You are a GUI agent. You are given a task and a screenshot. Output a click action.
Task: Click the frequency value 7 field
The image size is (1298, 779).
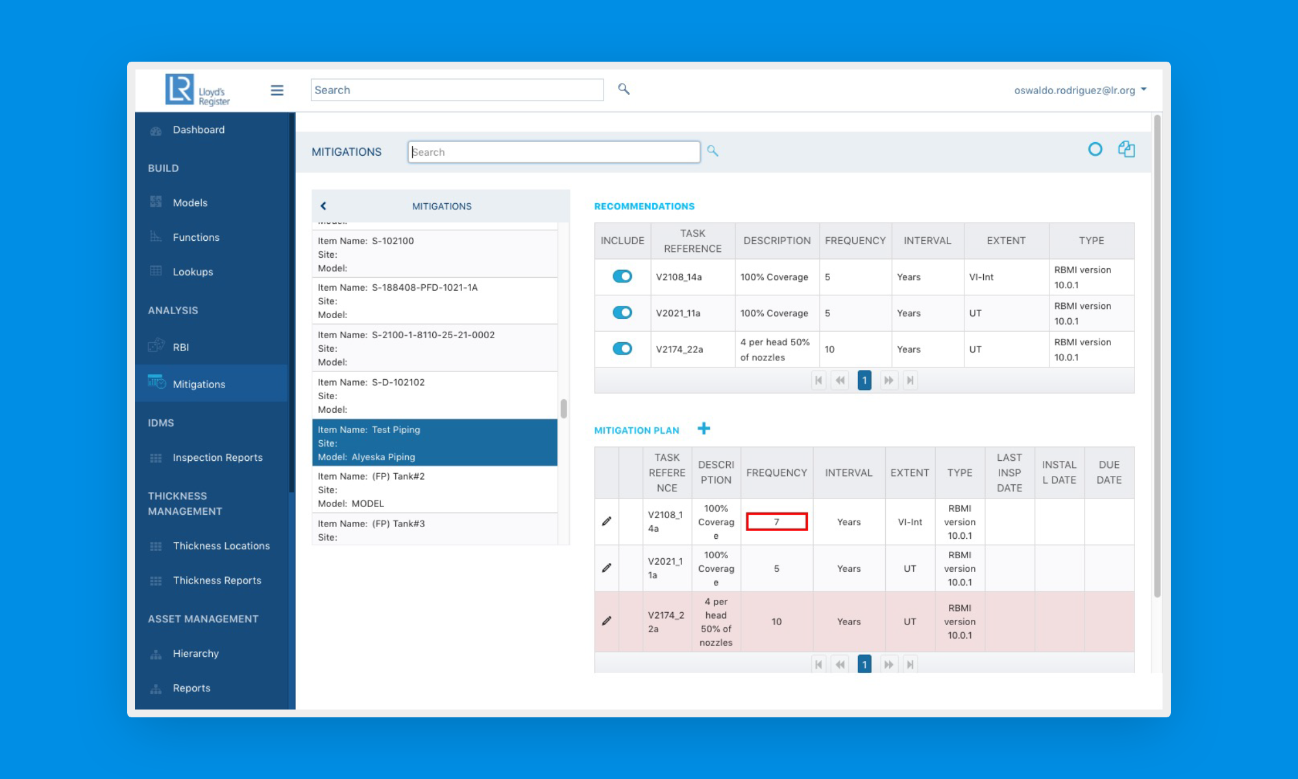[x=776, y=521]
